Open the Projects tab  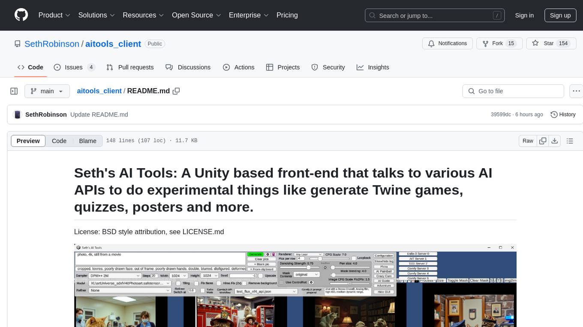pos(283,67)
